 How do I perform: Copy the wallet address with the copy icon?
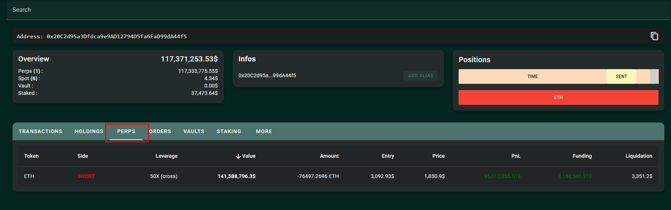654,36
